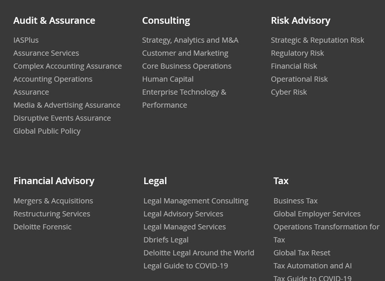Open Legal Guide to COVID-19
The height and width of the screenshot is (281, 385).
click(x=186, y=266)
